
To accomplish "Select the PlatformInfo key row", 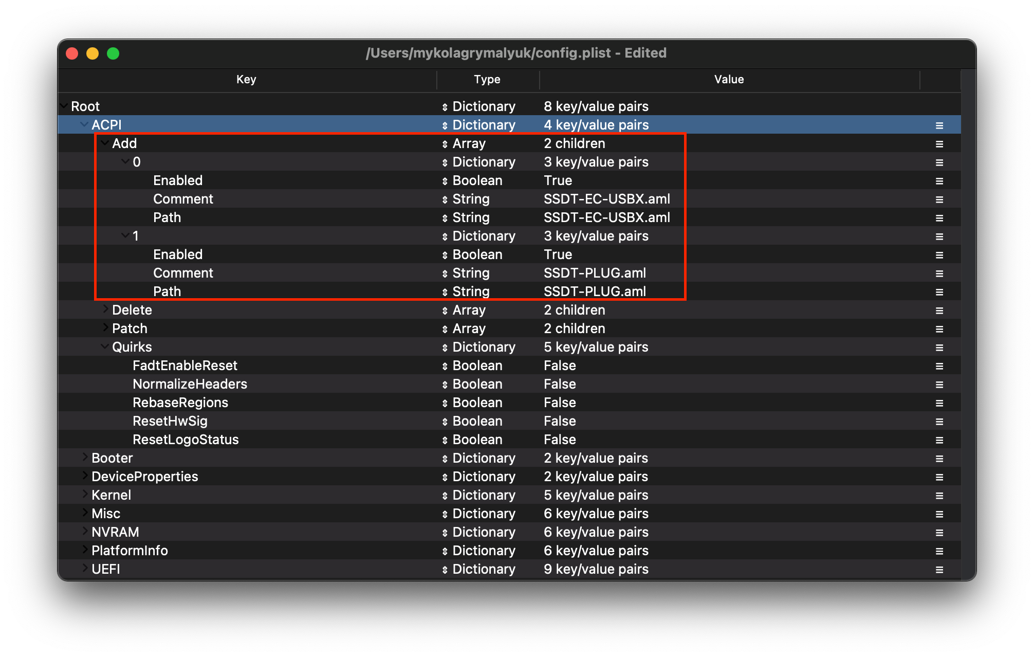I will click(130, 551).
